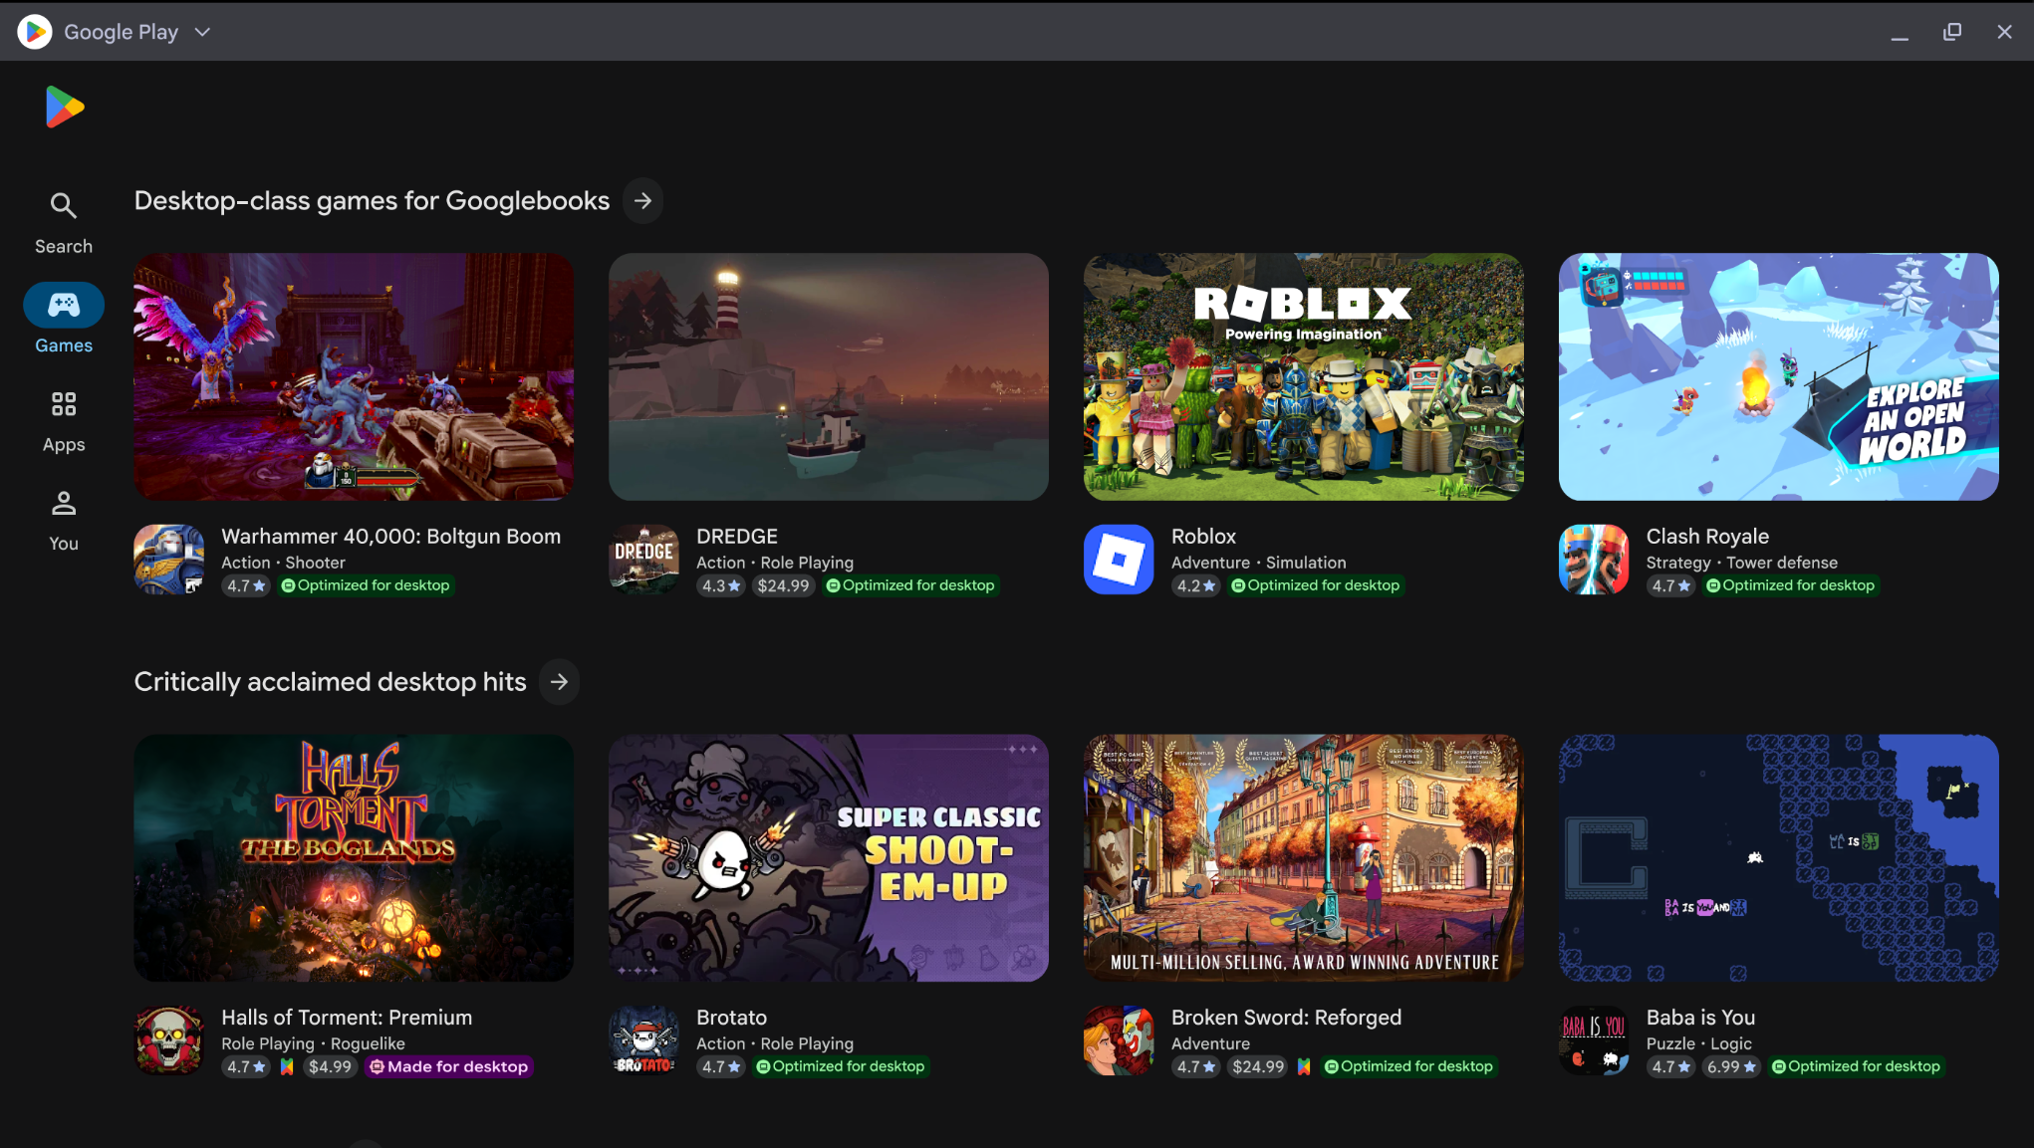Open the Warhammer 40,000: Boltgun Boom title

tap(390, 537)
